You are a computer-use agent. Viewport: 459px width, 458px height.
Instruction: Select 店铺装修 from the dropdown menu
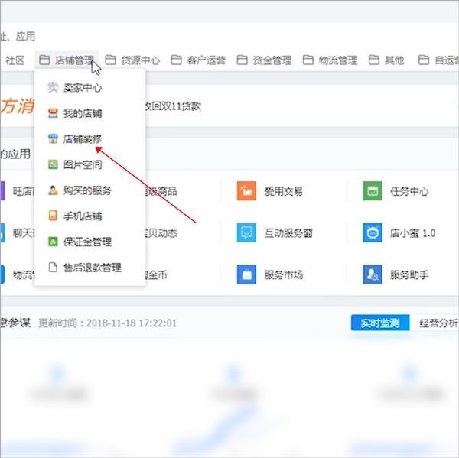tap(82, 139)
